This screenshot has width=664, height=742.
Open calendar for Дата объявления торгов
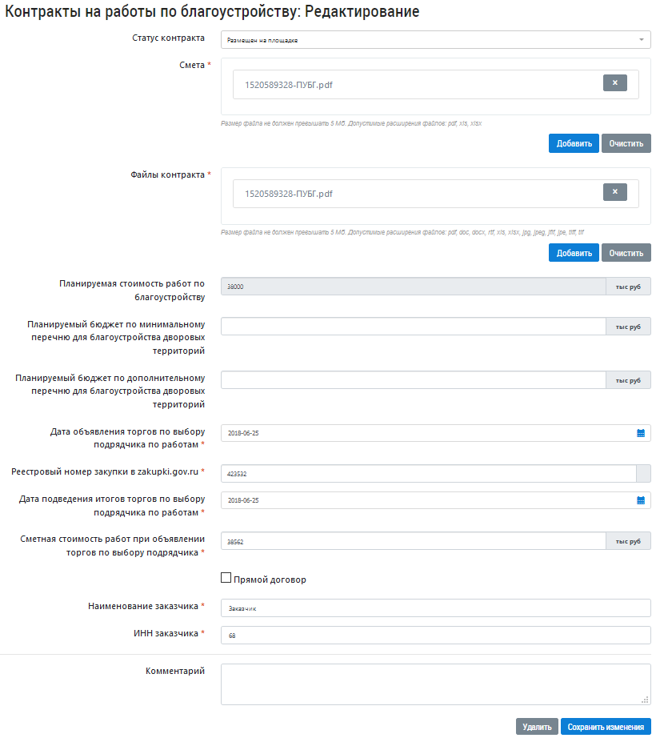640,433
